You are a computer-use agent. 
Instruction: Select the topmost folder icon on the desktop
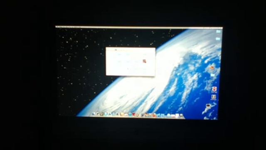(x=218, y=32)
